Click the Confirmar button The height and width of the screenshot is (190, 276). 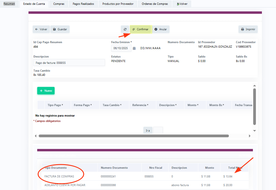coord(140,29)
